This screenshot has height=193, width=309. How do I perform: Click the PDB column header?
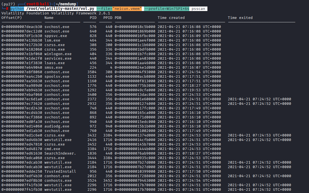pyautogui.click(x=118, y=18)
